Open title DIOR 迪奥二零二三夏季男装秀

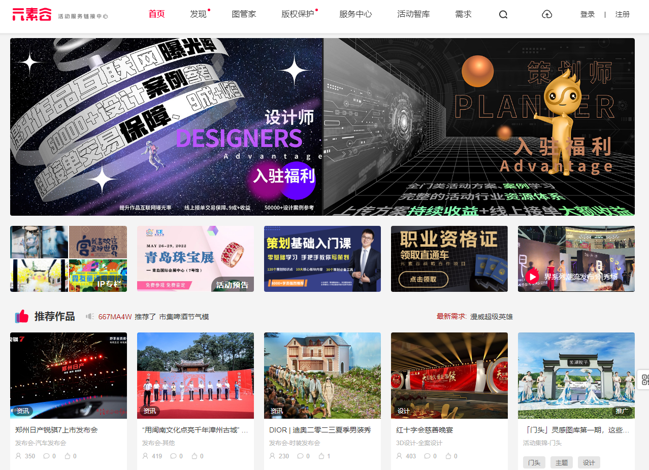320,430
